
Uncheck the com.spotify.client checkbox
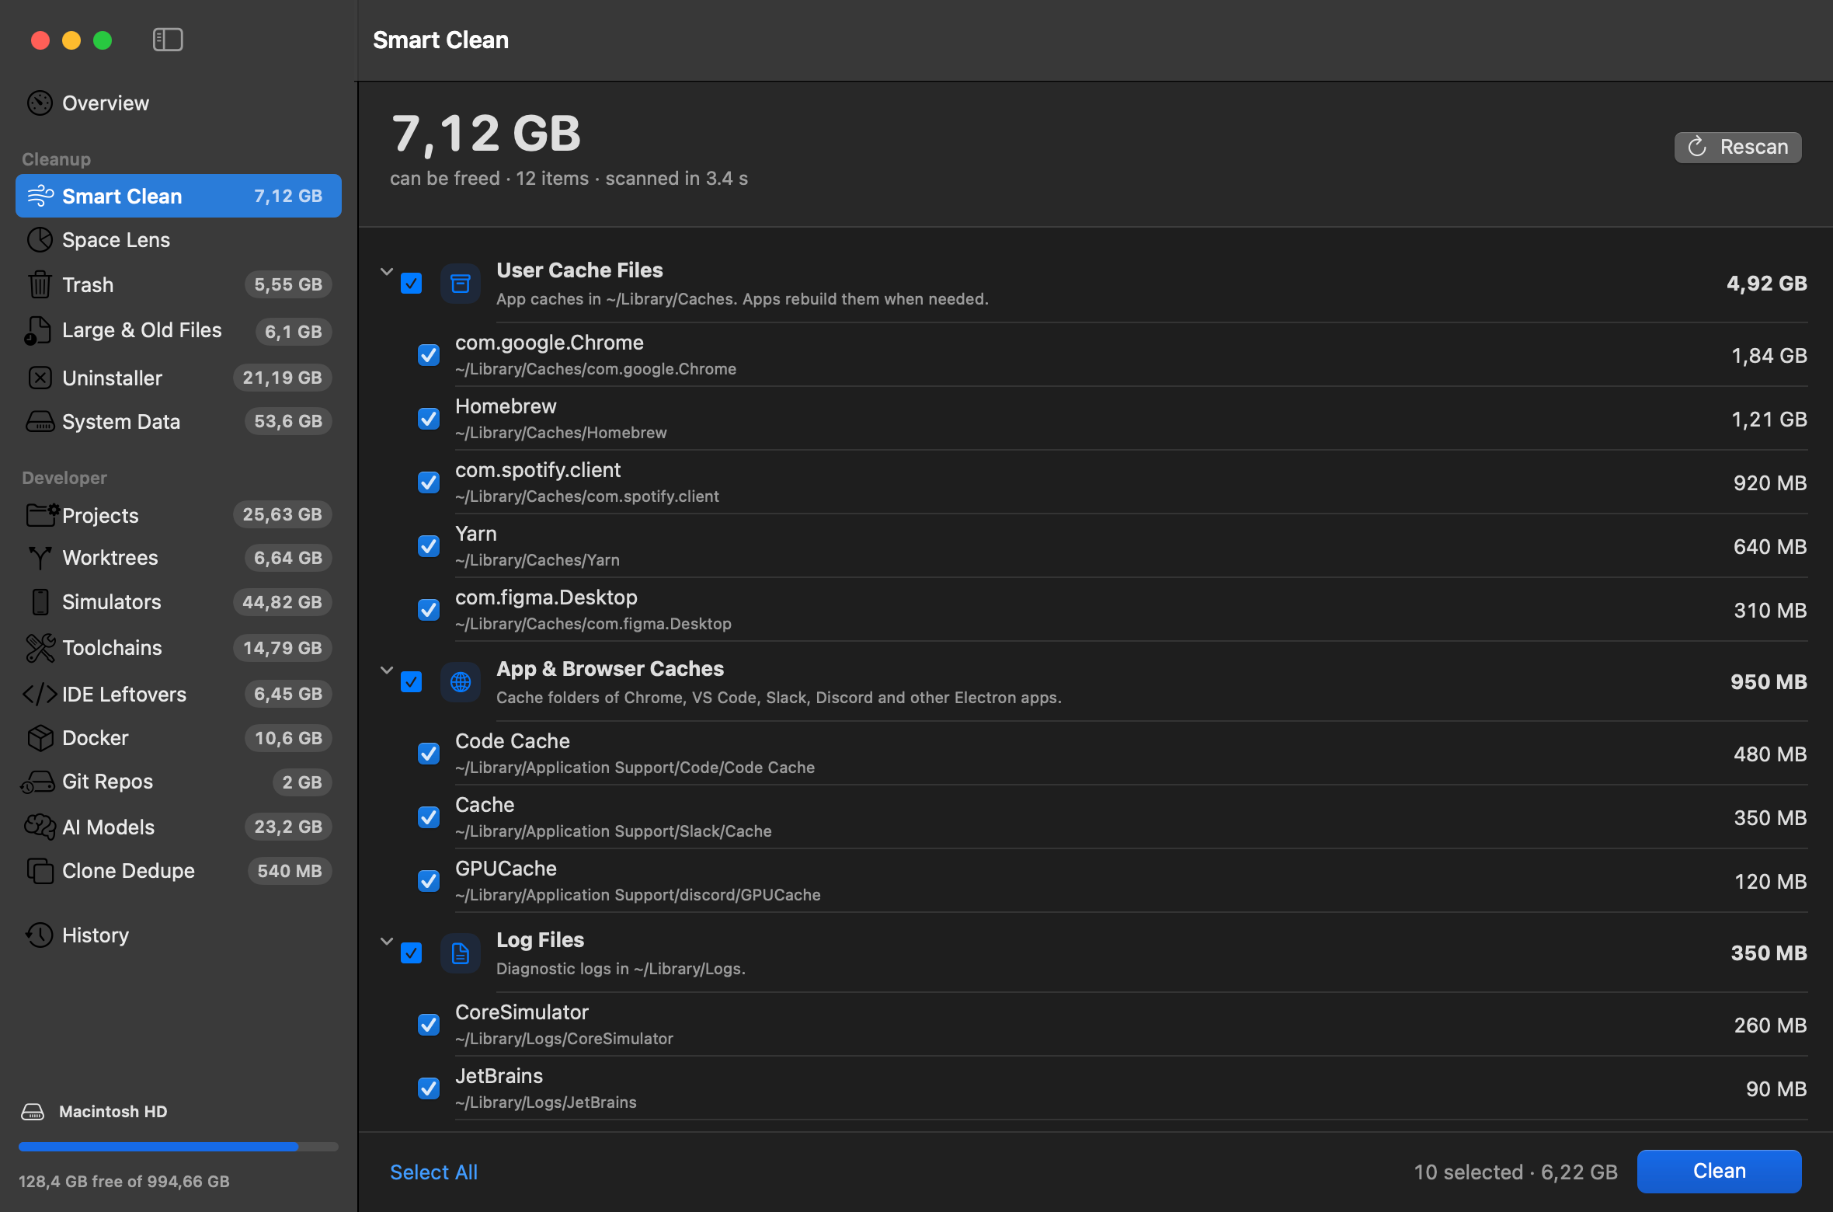click(x=428, y=482)
